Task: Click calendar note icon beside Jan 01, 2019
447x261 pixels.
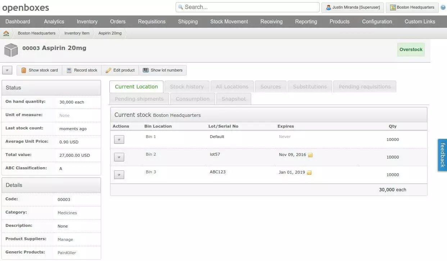Action: click(x=309, y=173)
